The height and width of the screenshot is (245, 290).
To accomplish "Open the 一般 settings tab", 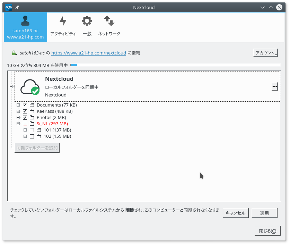I will pyautogui.click(x=87, y=26).
